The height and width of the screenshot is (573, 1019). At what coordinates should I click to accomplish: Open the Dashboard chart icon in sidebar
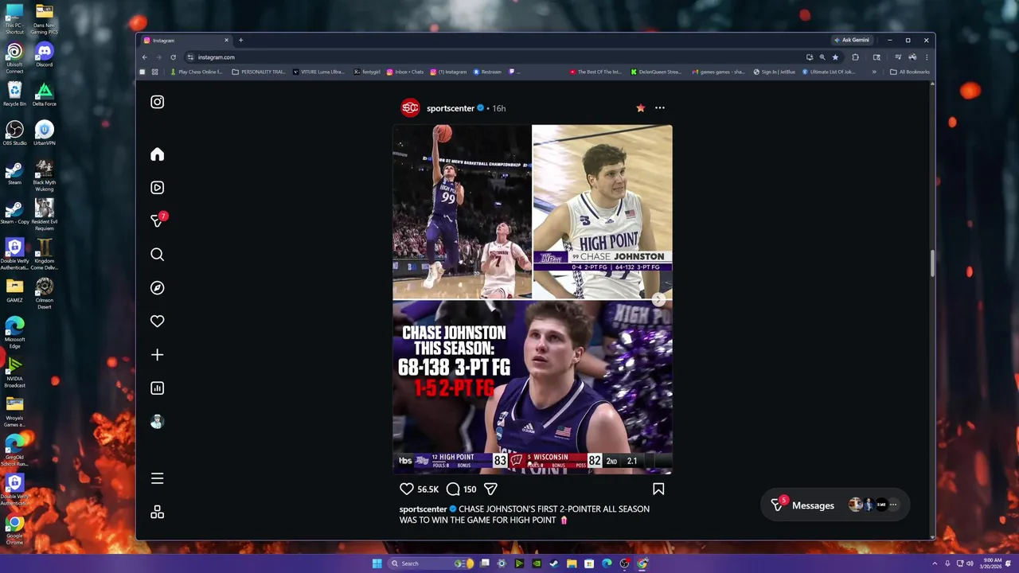click(158, 388)
